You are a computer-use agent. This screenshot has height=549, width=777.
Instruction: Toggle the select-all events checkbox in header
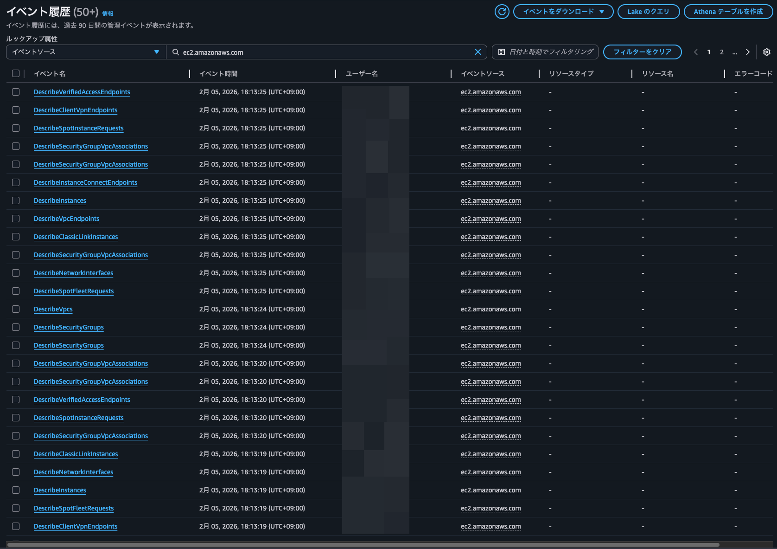coord(16,73)
